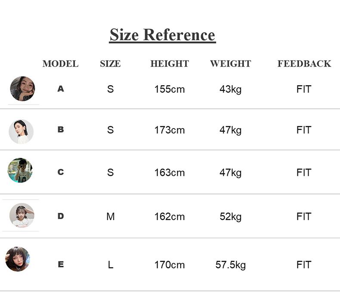Click the WEIGHT column header
340x301 pixels.
pyautogui.click(x=230, y=64)
